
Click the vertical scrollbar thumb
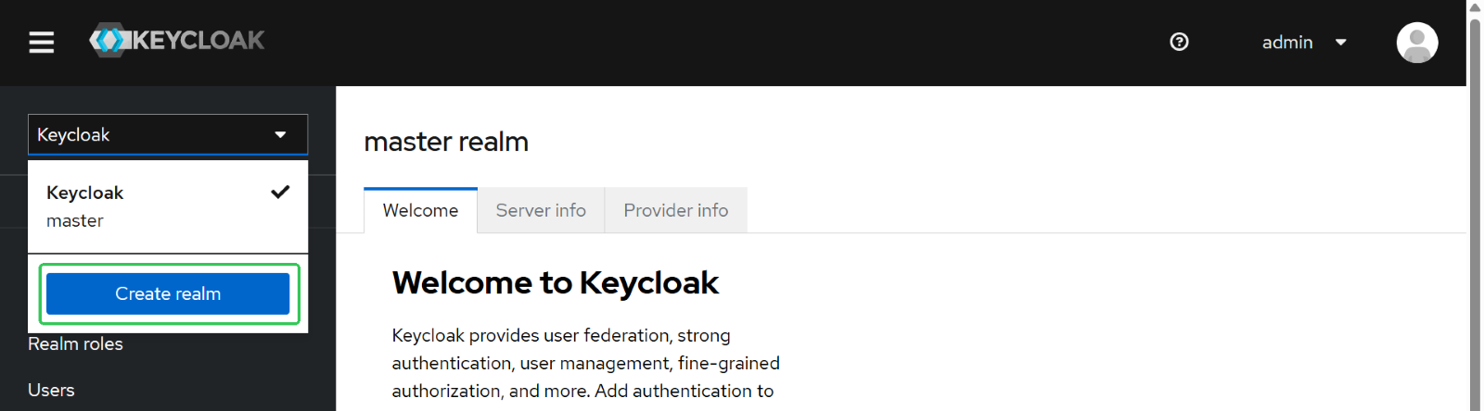click(1475, 213)
